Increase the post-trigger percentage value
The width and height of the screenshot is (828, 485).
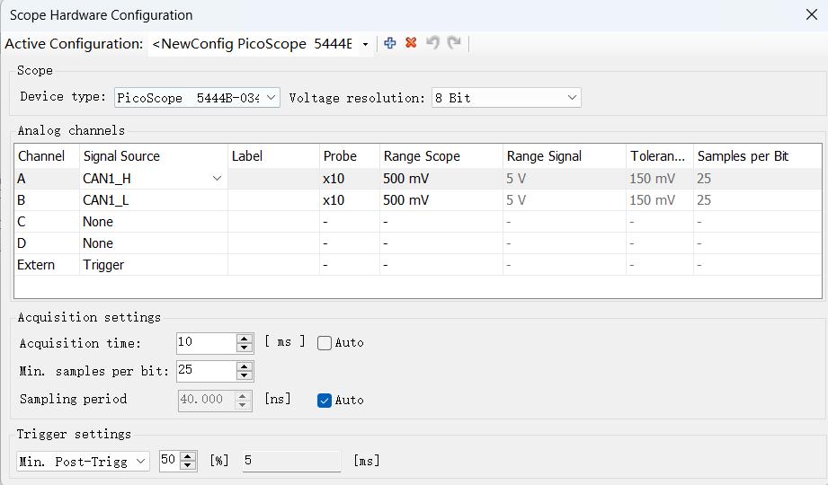[188, 456]
